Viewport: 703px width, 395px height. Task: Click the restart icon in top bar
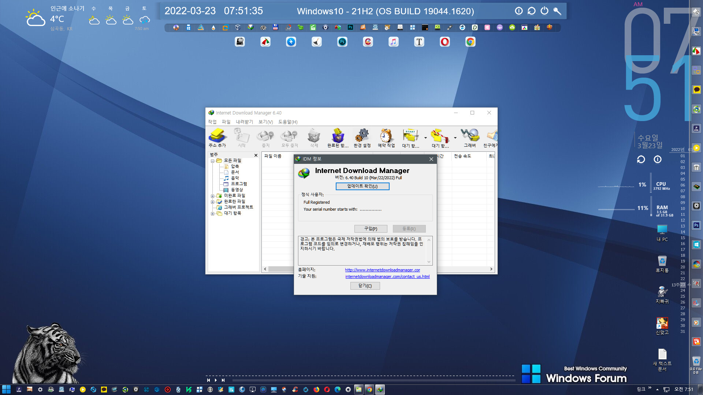[532, 11]
